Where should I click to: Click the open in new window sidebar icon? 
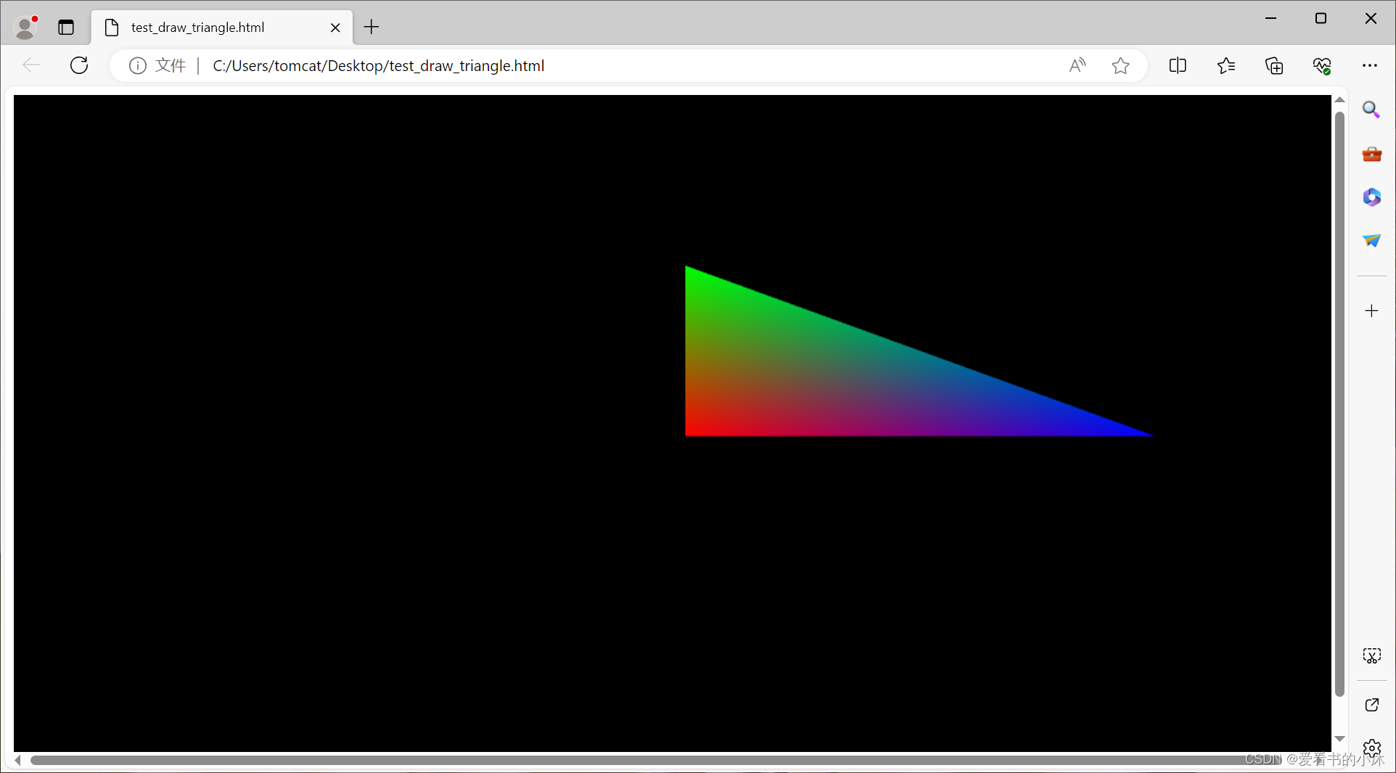(x=1371, y=705)
